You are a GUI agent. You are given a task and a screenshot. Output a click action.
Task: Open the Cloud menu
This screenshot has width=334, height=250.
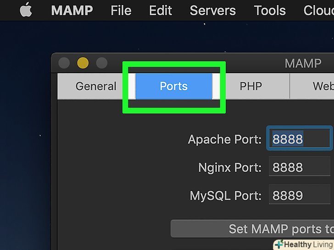(x=319, y=10)
